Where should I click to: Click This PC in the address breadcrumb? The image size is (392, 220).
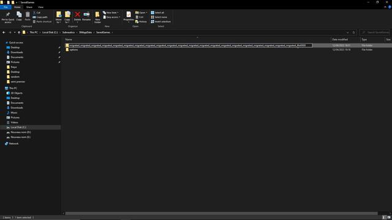tap(34, 32)
